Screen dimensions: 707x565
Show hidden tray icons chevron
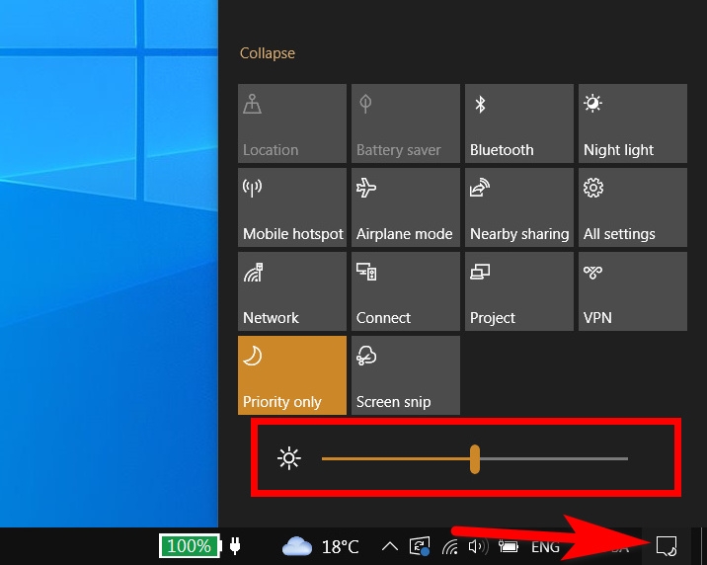click(390, 546)
